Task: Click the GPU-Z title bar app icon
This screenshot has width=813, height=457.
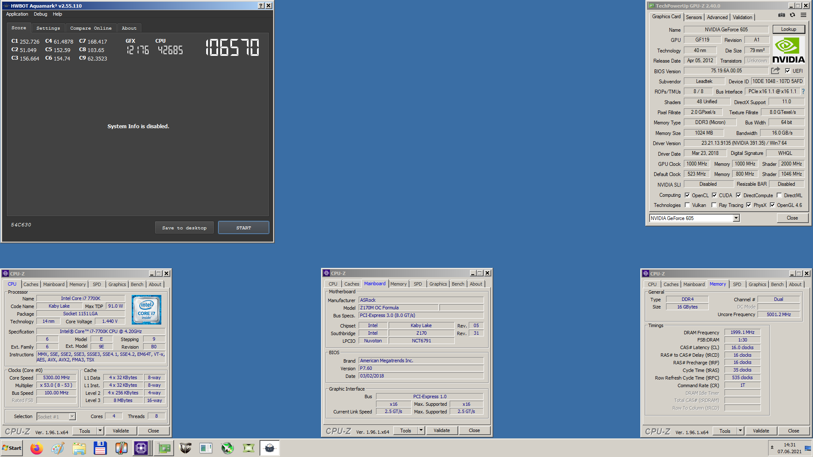Action: point(652,6)
